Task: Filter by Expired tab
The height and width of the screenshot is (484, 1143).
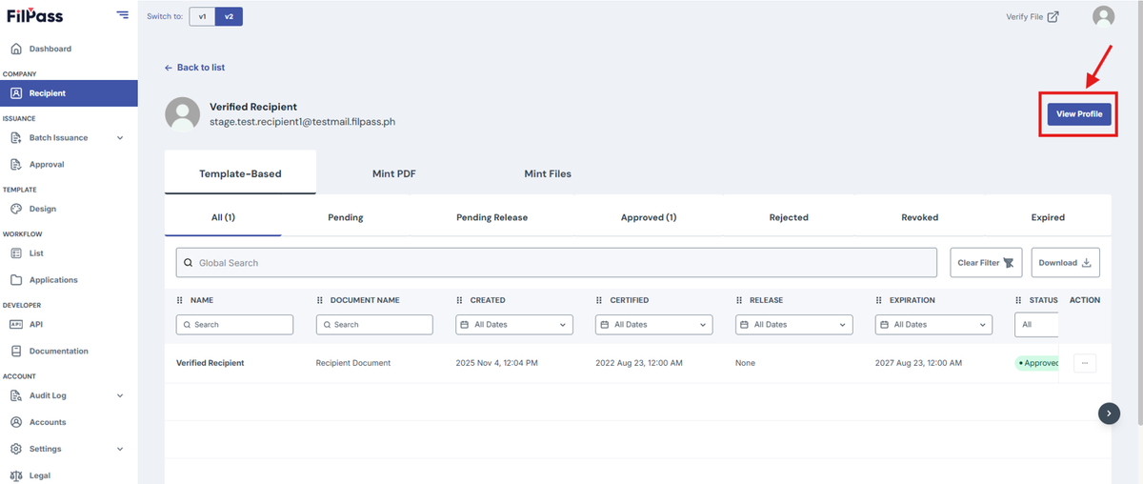Action: click(x=1048, y=217)
